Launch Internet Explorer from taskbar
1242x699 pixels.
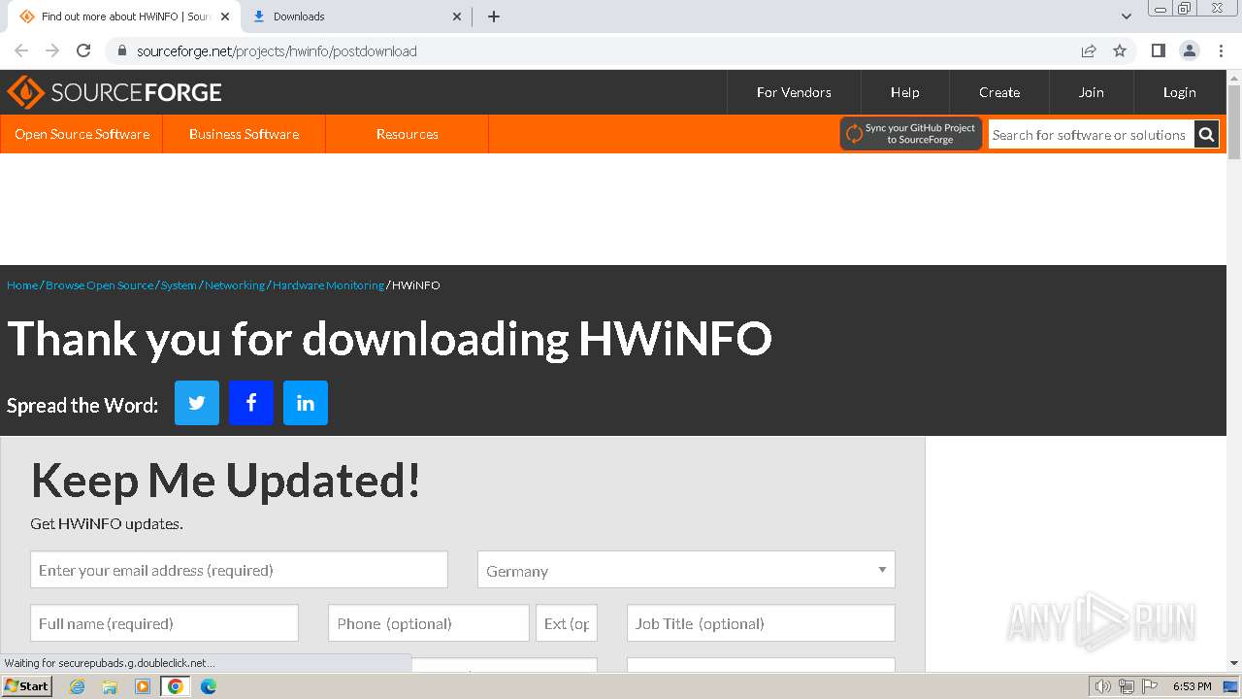click(77, 686)
